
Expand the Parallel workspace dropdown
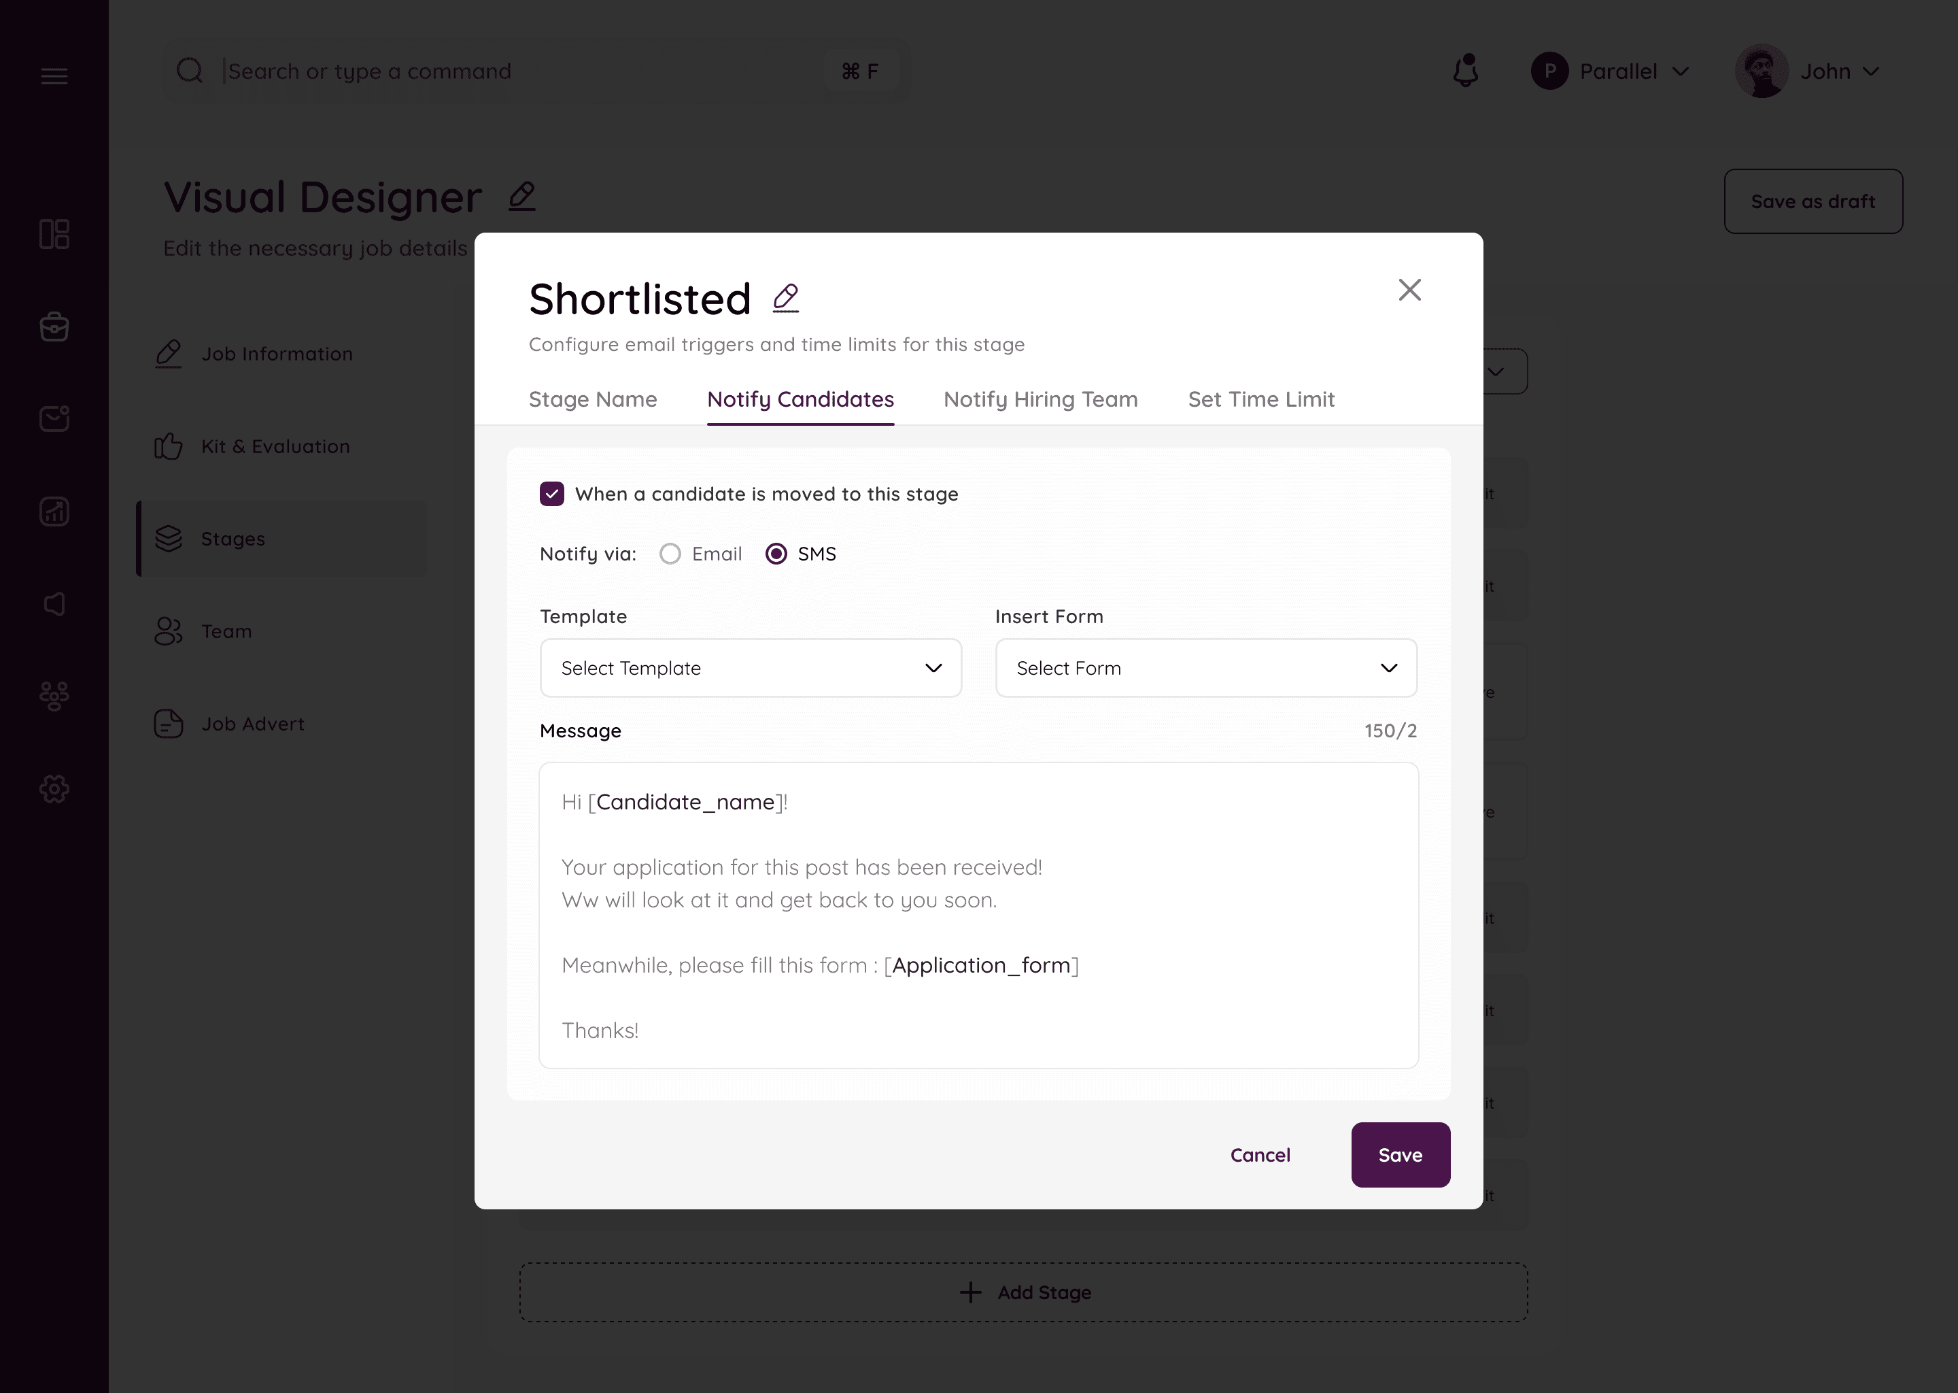(1611, 71)
